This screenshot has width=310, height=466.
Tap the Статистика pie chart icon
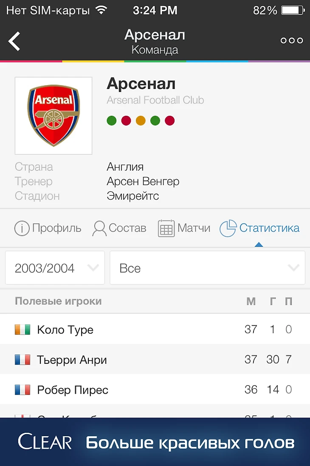click(x=228, y=229)
